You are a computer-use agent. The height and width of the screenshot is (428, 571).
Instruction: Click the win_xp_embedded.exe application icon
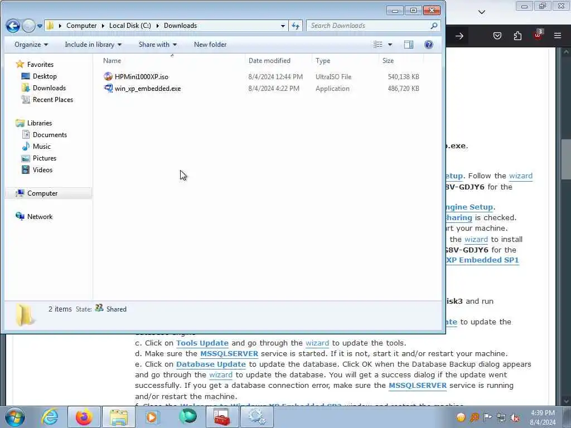(108, 88)
